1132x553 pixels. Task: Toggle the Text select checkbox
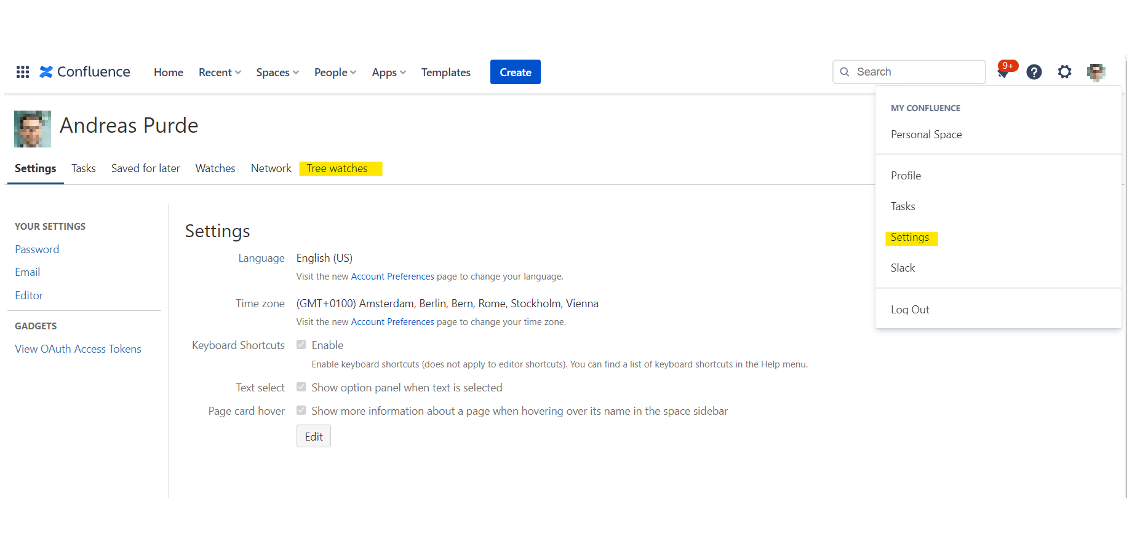click(x=301, y=387)
